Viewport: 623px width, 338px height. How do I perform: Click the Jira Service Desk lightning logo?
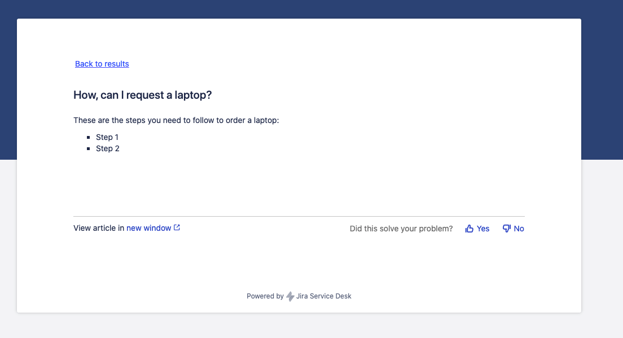291,296
